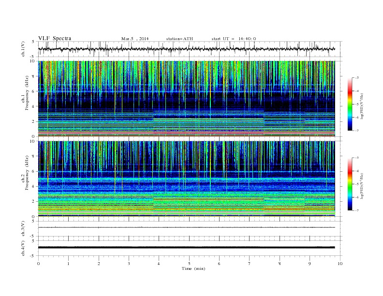Click the date 'Mar.5 , 2014'
The height and width of the screenshot is (296, 383).
point(135,39)
